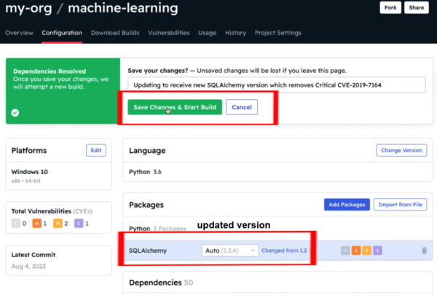Open the SQLAlchemy version Auto dropdown
The height and width of the screenshot is (295, 437).
click(230, 251)
